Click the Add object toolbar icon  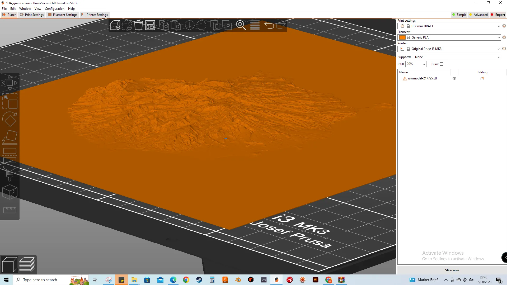115,25
